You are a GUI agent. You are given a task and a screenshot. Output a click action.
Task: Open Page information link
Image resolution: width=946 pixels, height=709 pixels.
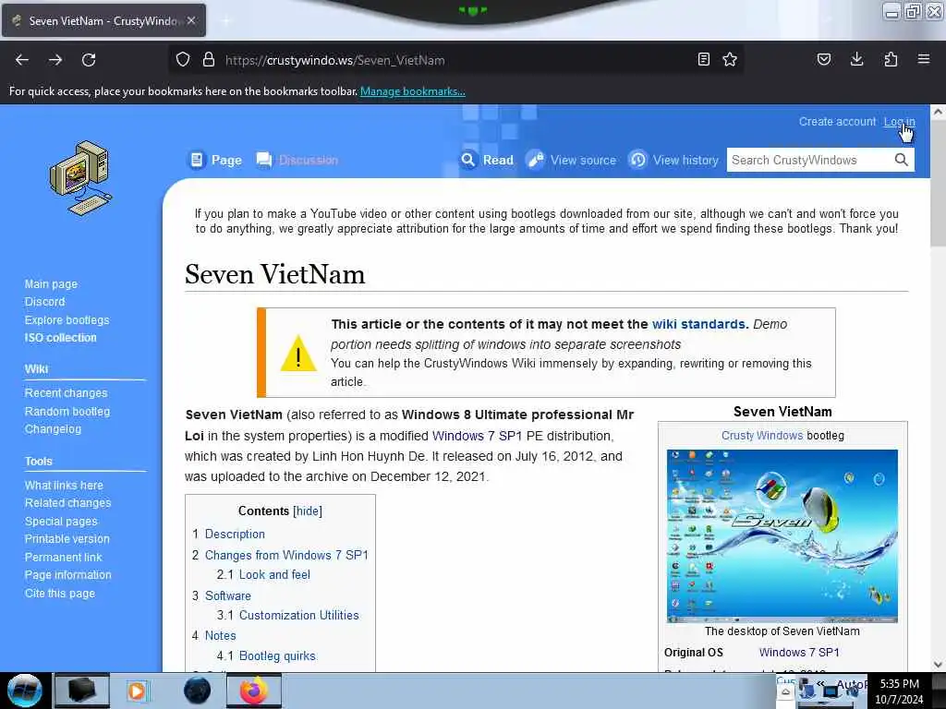67,575
